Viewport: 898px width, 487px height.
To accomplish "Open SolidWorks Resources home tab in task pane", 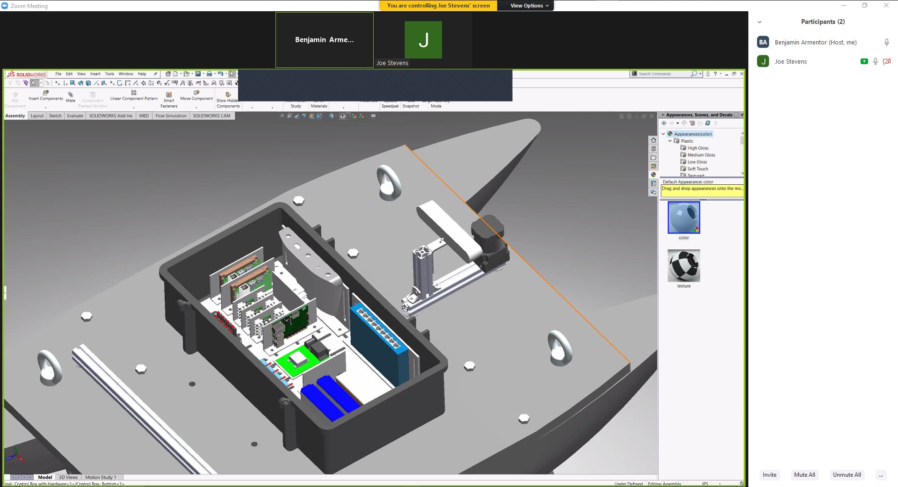I will pyautogui.click(x=653, y=140).
